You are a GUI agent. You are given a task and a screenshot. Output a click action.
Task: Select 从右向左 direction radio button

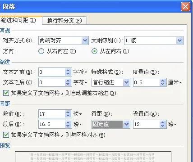tap(41, 51)
